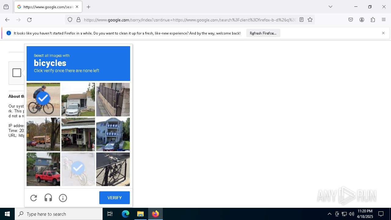Select the school bus image tile
This screenshot has width=391, height=220.
[x=43, y=134]
